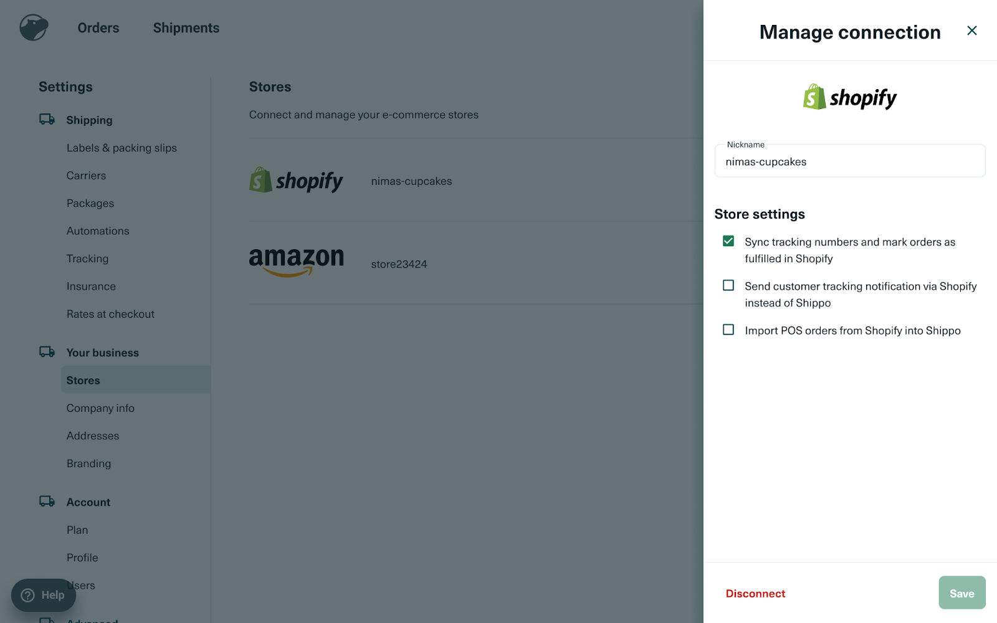Open Company info settings
Image resolution: width=997 pixels, height=623 pixels.
(x=100, y=408)
